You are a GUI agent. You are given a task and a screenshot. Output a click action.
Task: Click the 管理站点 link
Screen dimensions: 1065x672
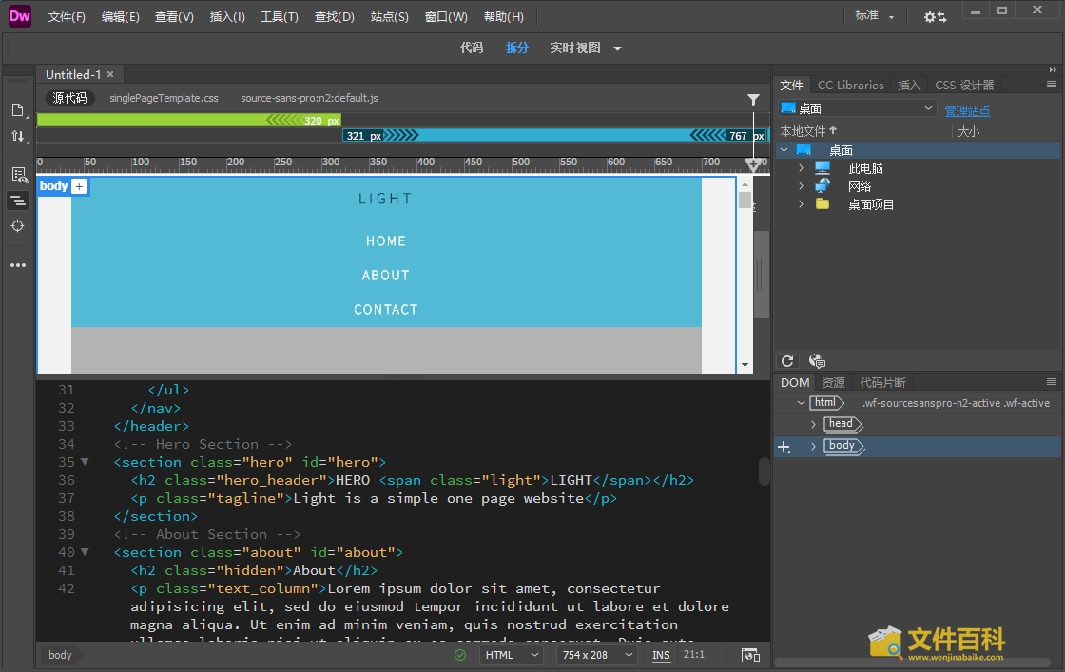coord(967,111)
